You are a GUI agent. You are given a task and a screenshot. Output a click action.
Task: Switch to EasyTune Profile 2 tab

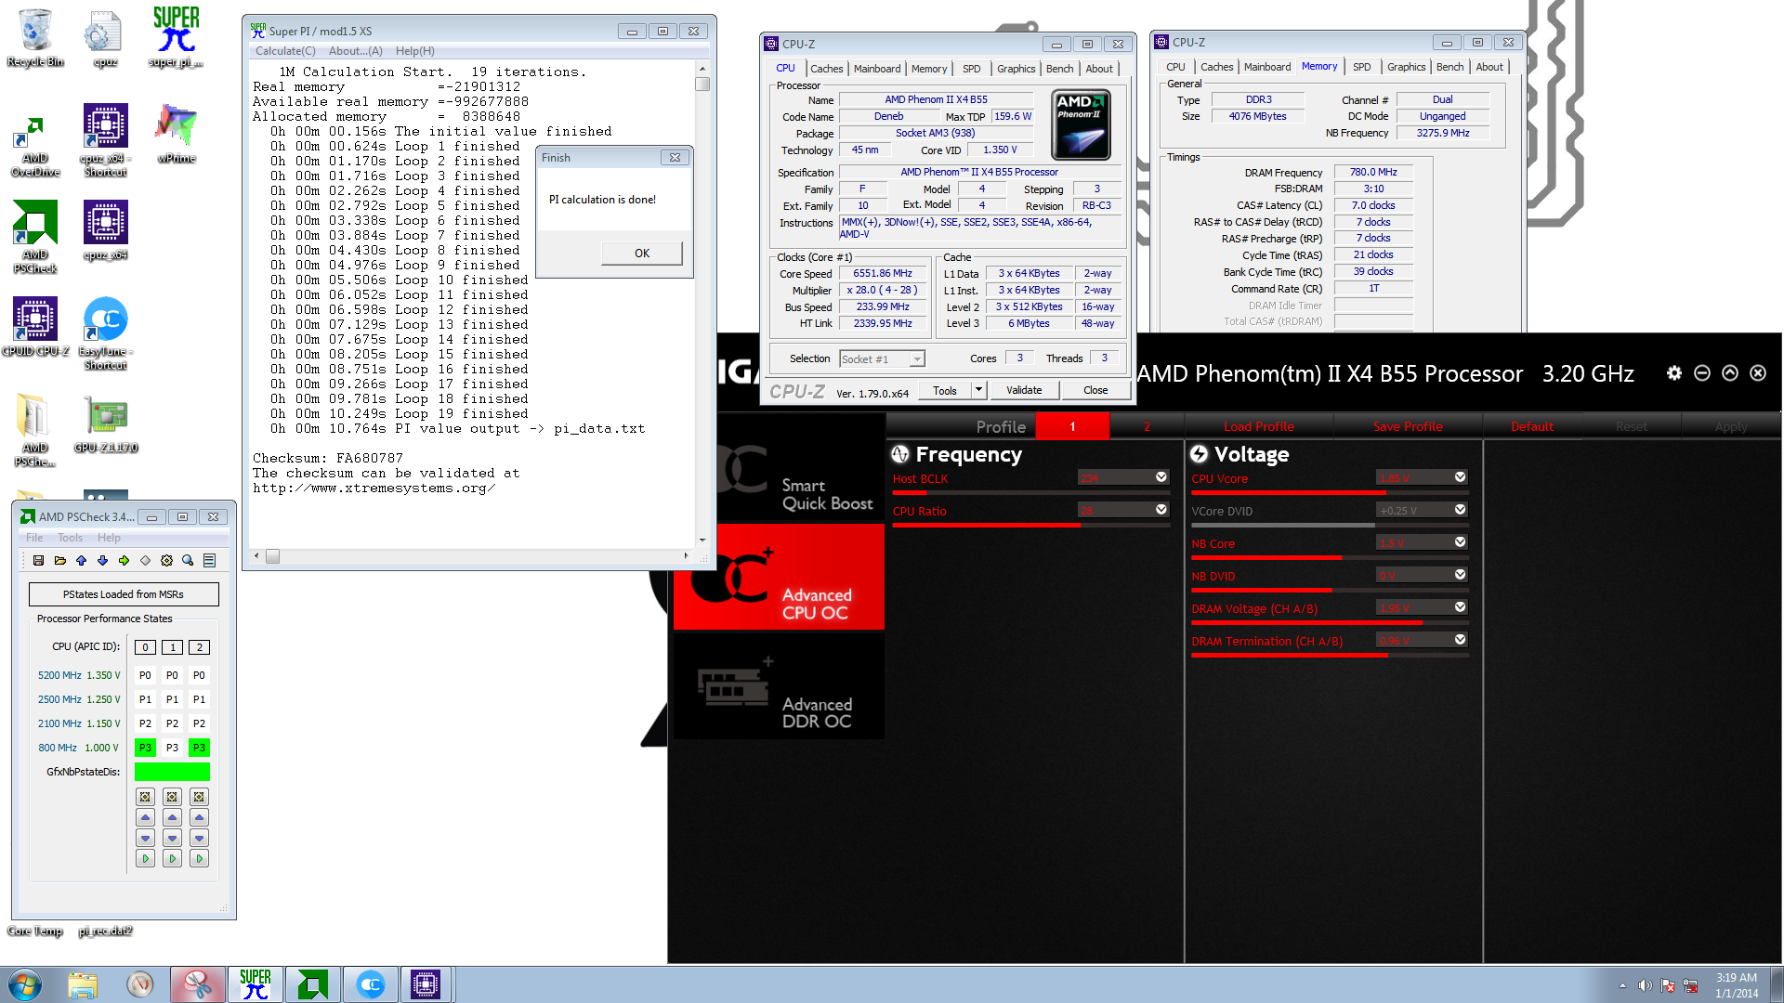(1147, 426)
